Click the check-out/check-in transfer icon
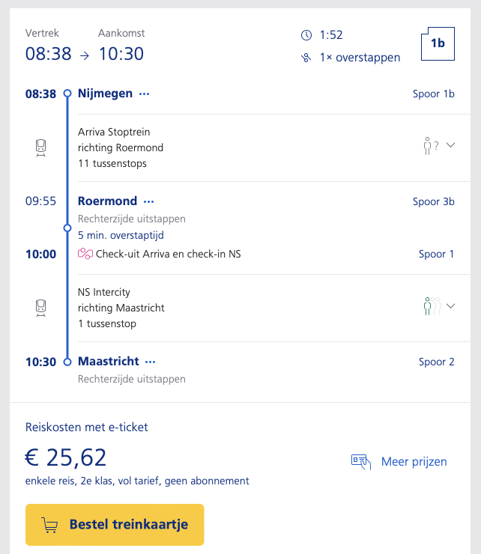 (x=85, y=254)
